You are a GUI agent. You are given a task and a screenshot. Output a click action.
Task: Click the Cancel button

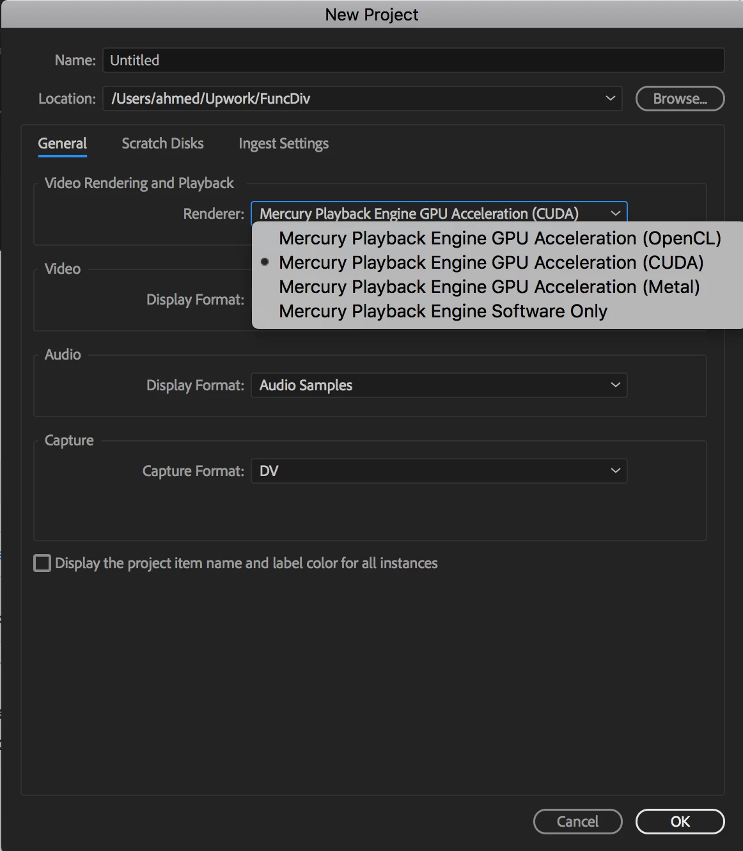pyautogui.click(x=577, y=822)
